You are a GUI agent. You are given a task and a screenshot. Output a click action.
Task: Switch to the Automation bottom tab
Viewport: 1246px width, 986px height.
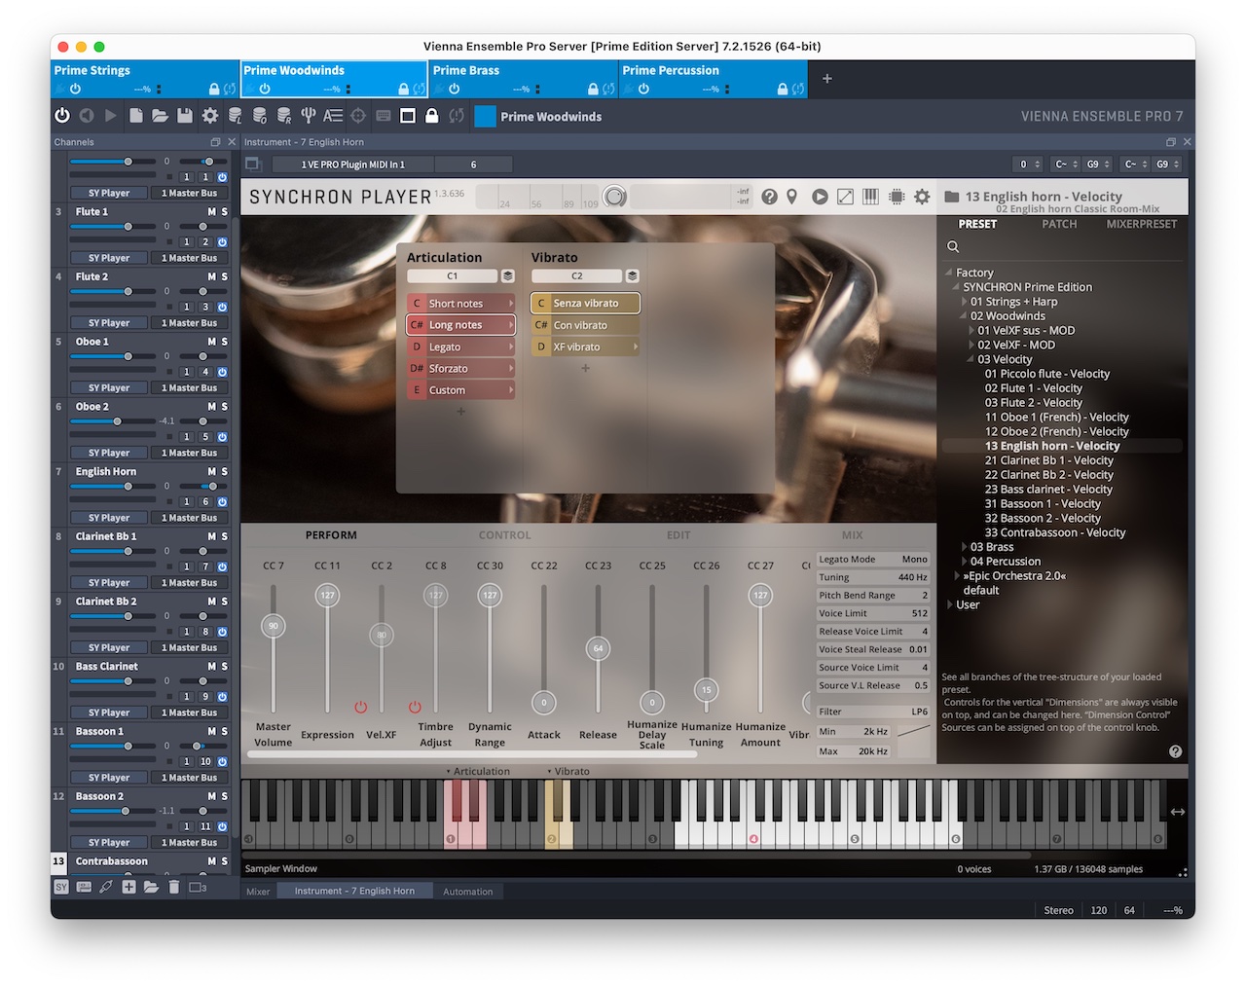point(468,892)
